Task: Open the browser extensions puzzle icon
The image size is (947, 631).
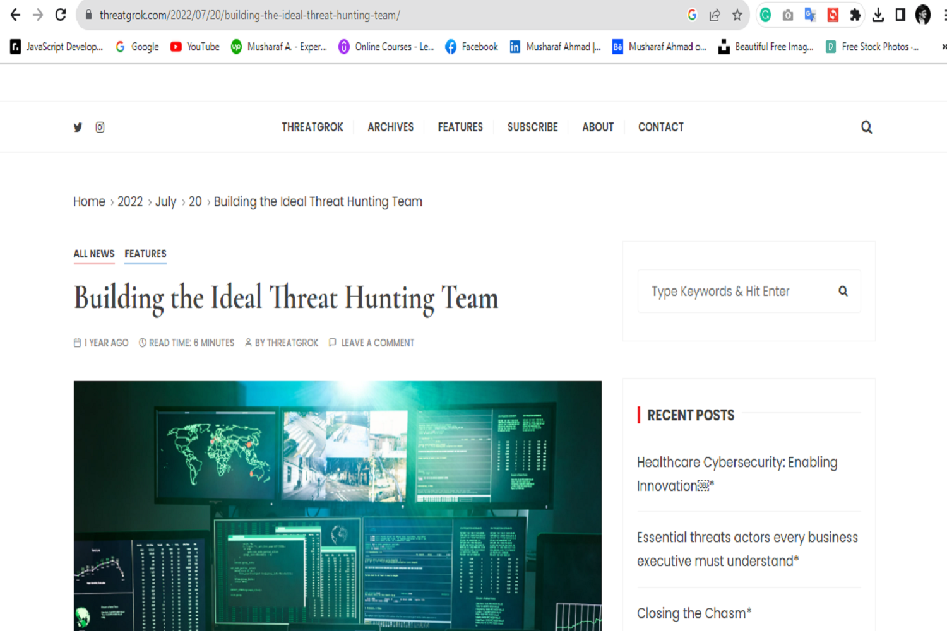Action: pos(855,15)
